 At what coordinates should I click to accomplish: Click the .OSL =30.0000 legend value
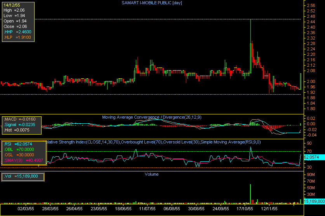[x=19, y=155]
